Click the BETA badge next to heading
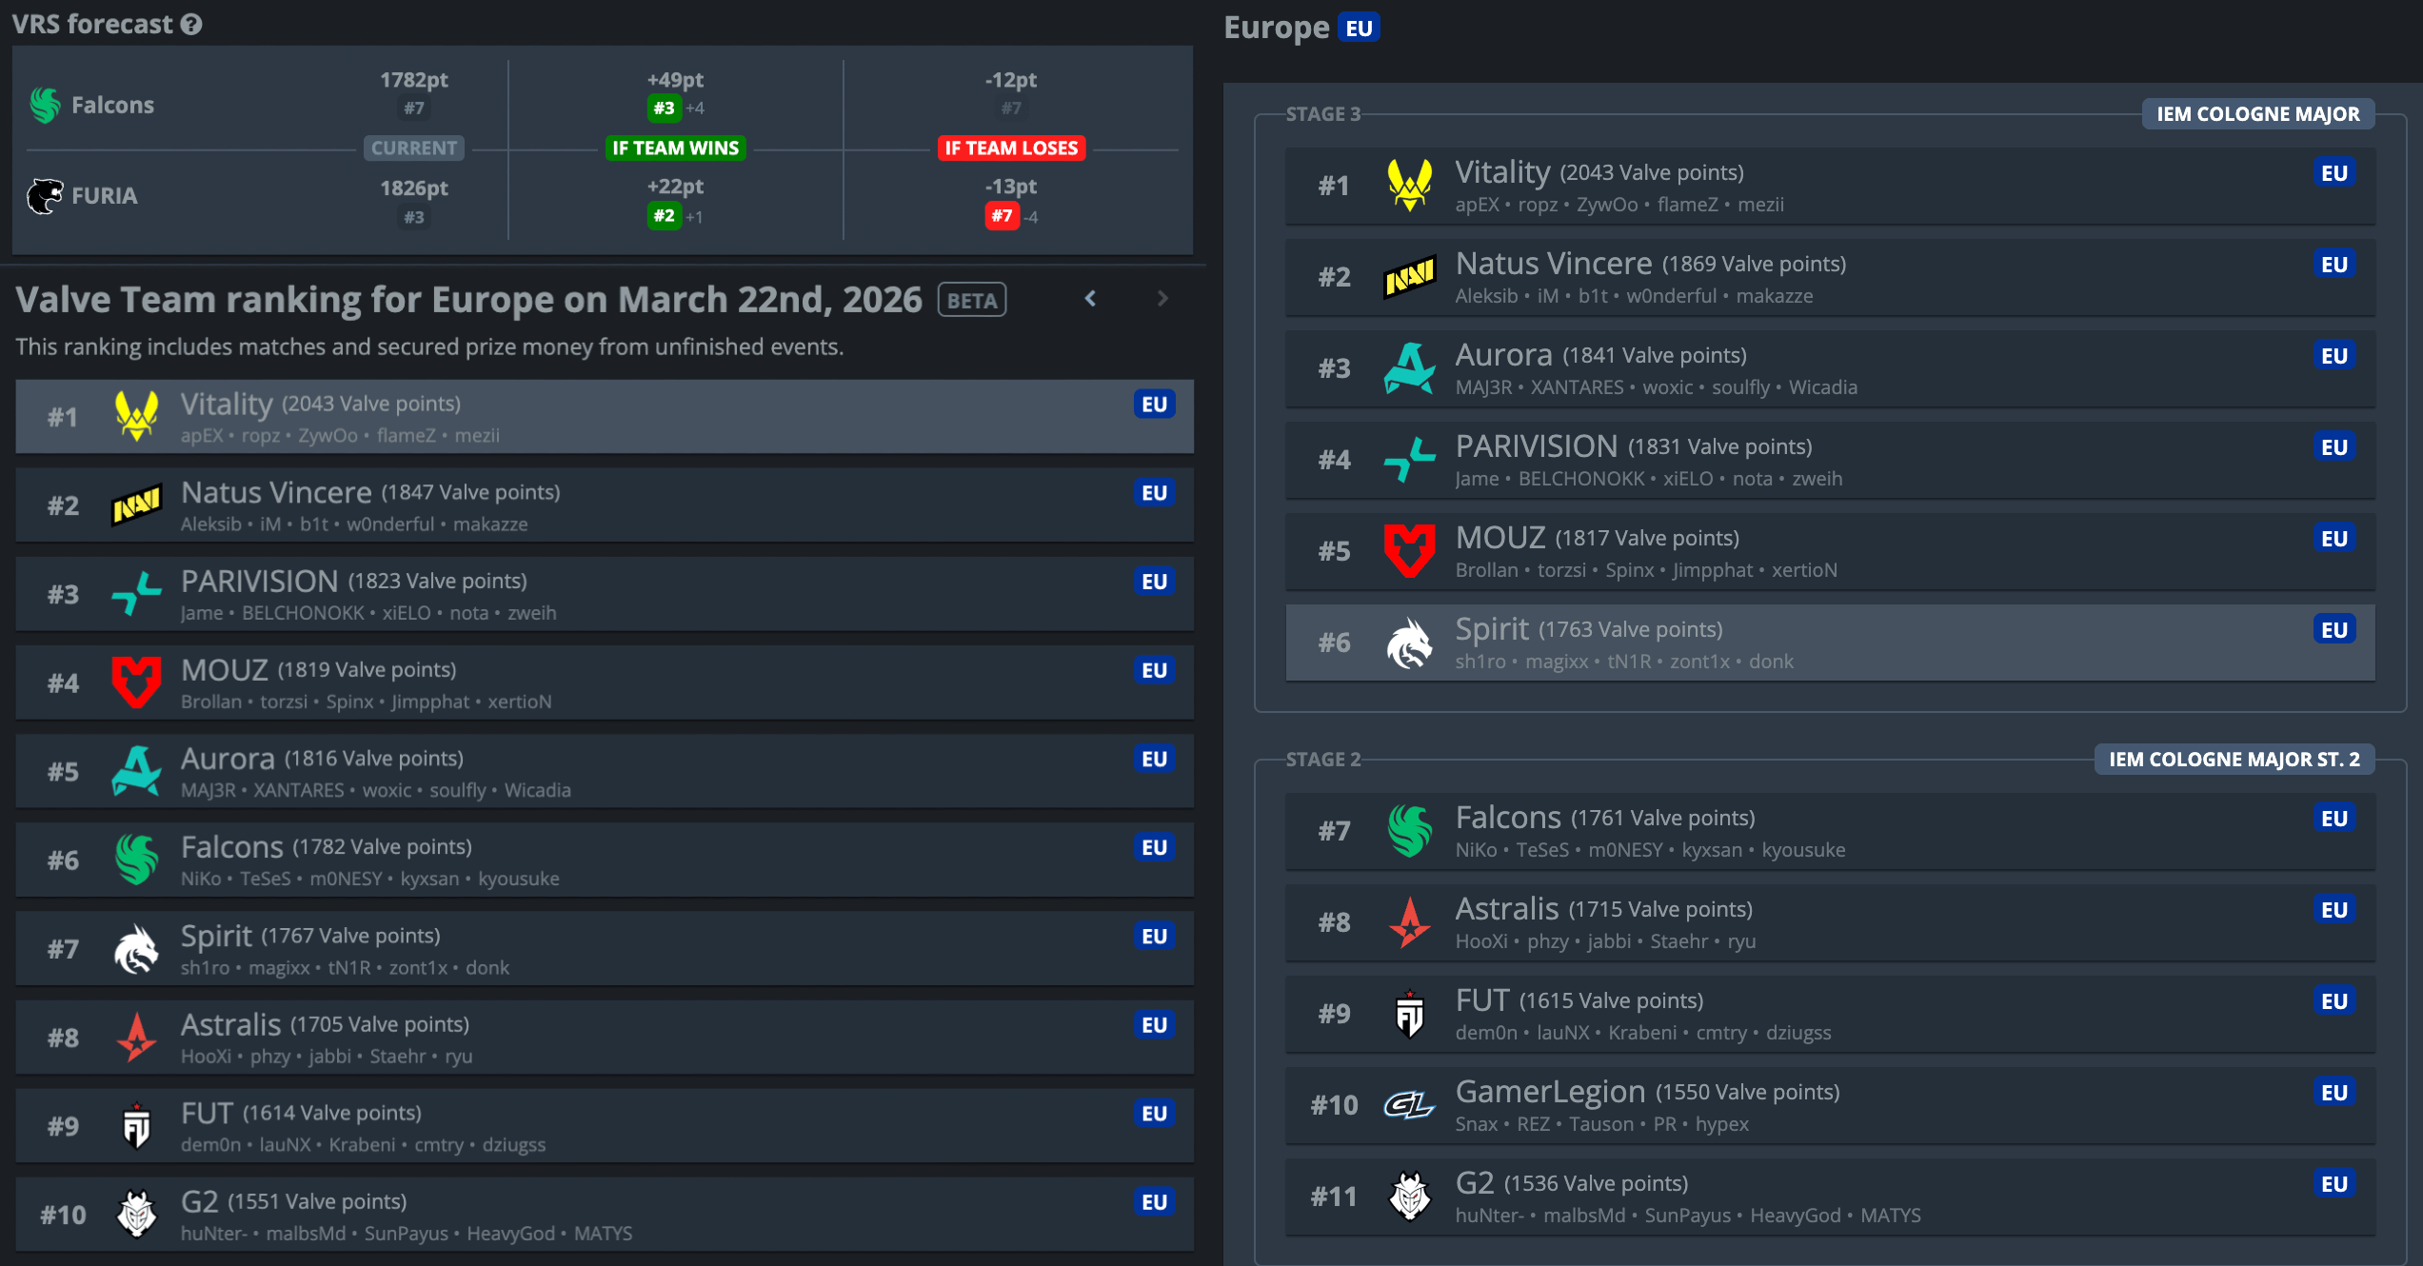2423x1266 pixels. coord(972,301)
